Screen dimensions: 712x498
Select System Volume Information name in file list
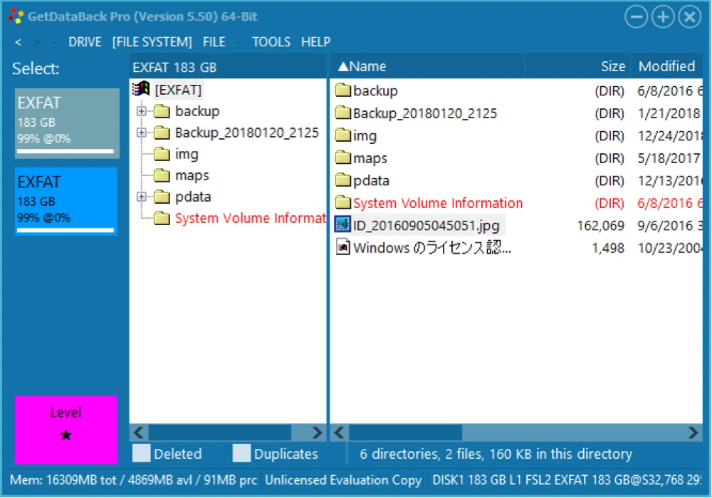pyautogui.click(x=438, y=203)
